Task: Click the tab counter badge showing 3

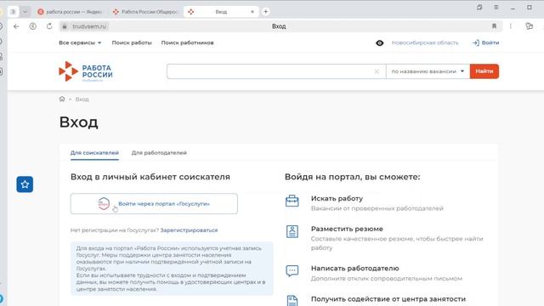Action: 14,11
